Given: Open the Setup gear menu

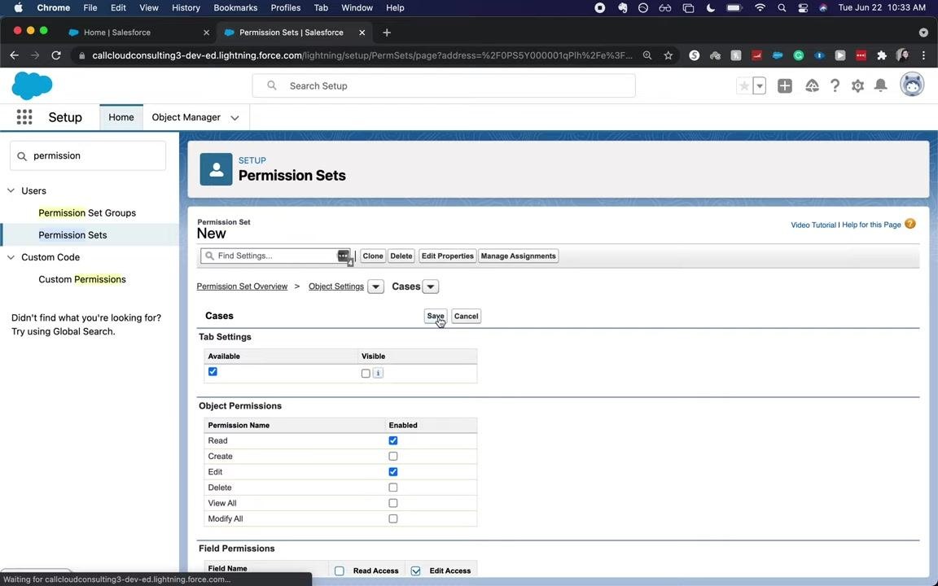Looking at the screenshot, I should click(858, 86).
